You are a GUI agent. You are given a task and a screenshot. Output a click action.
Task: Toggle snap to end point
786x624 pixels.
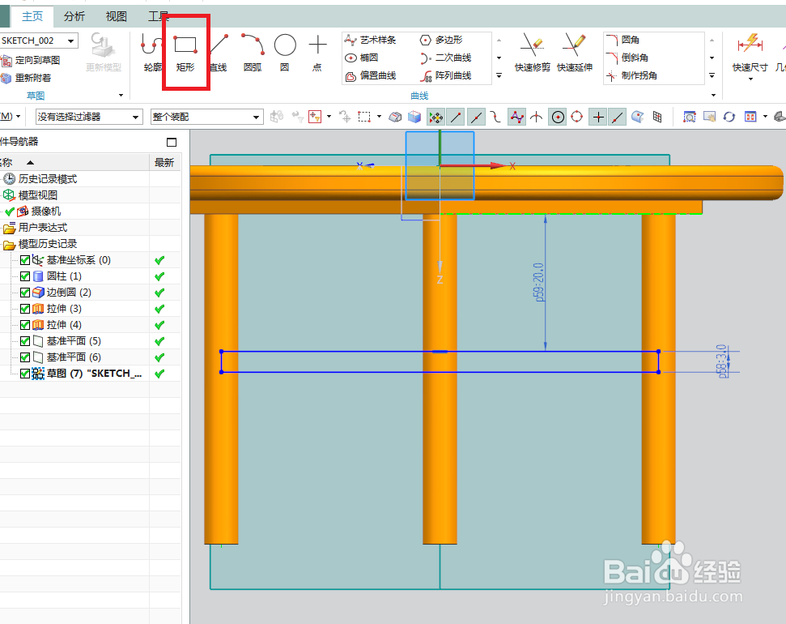457,117
